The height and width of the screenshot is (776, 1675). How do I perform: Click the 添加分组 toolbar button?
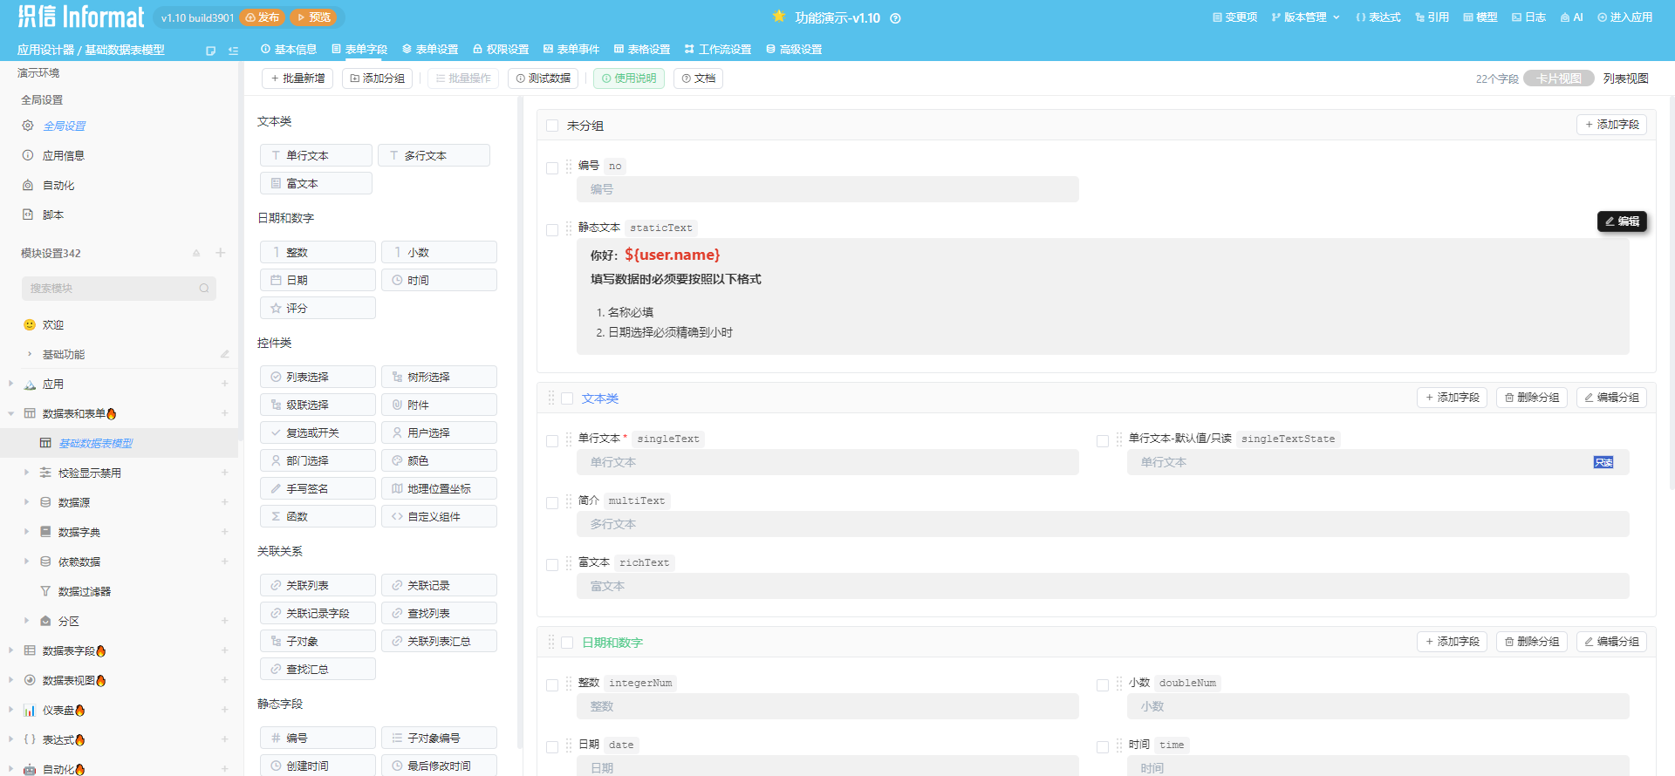(x=377, y=78)
